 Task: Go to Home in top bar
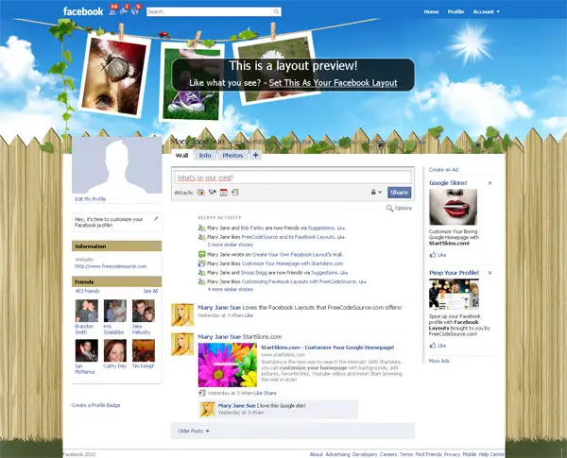431,11
